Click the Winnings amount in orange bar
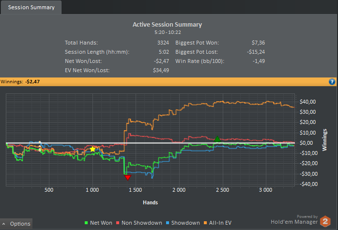Screen dimensions: 338x230 32,82
